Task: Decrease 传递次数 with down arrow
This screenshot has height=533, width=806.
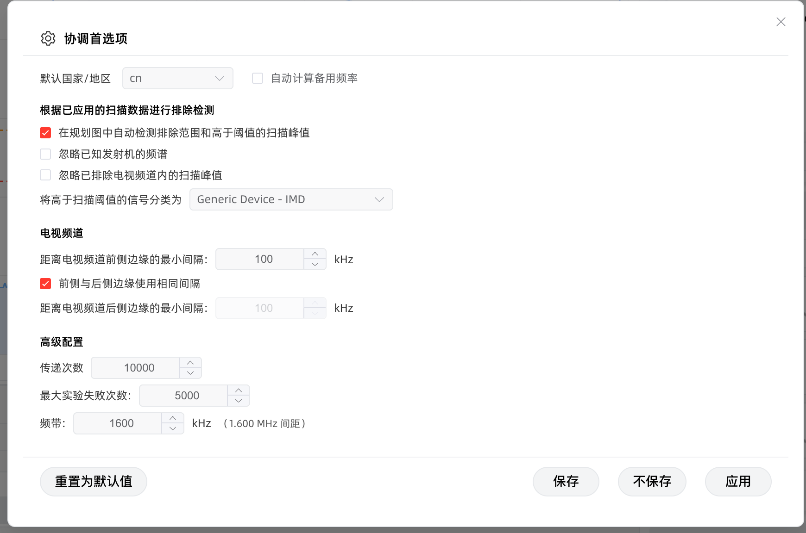Action: tap(190, 373)
